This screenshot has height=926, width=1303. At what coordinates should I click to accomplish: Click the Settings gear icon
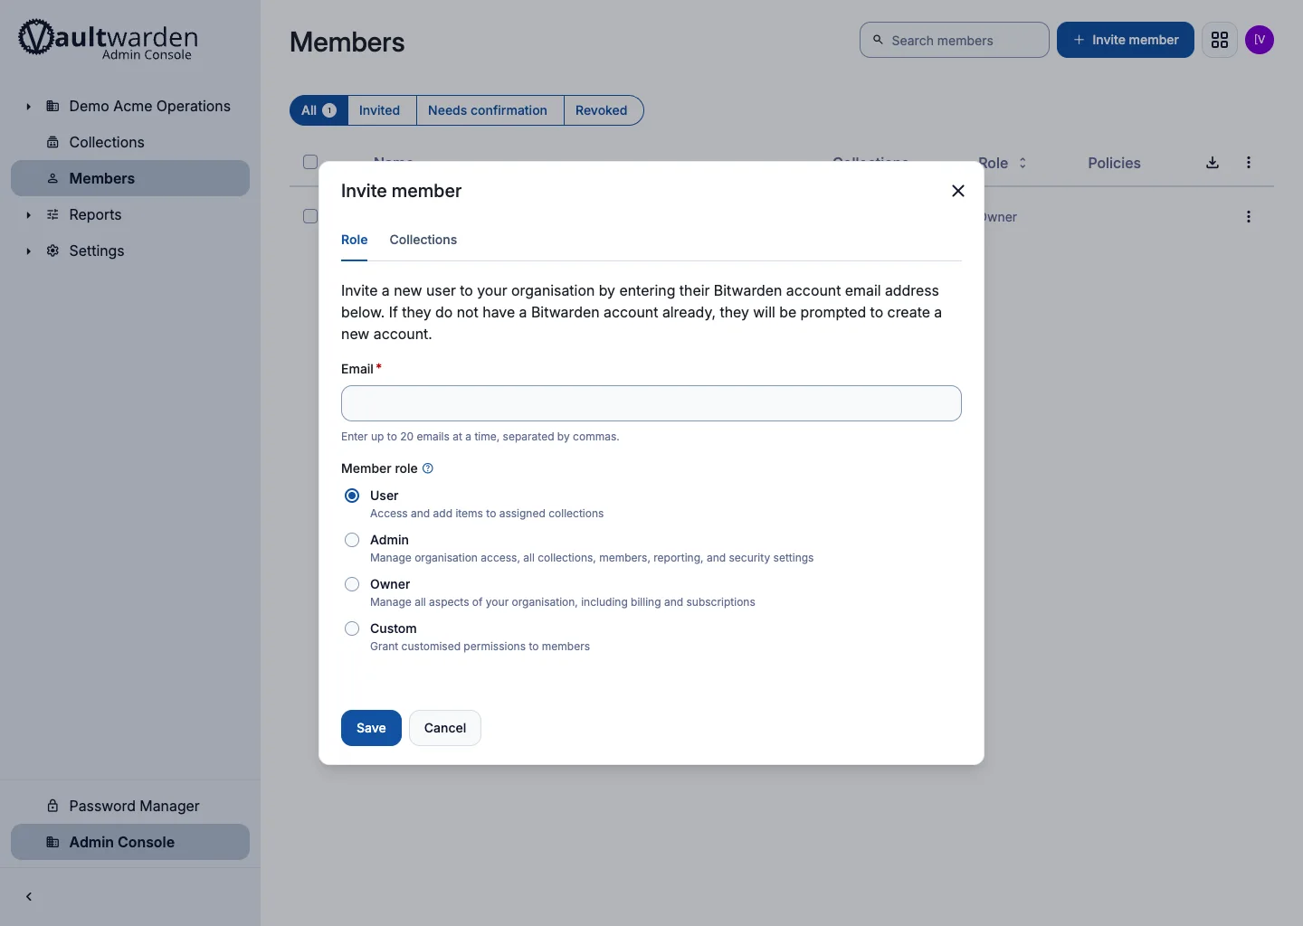pos(52,250)
